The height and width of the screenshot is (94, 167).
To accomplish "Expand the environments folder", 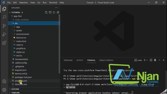I will pos(15,34).
